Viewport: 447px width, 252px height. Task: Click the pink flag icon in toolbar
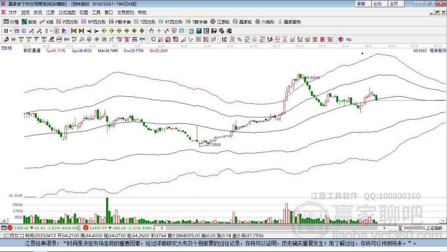pos(65,31)
